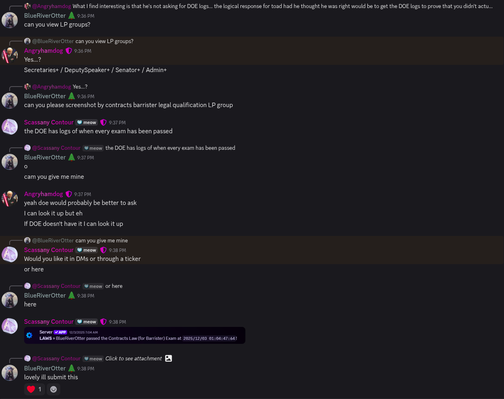
Task: Click meow tag in Scassany Contour's 9:37 PM header
Action: [87, 122]
